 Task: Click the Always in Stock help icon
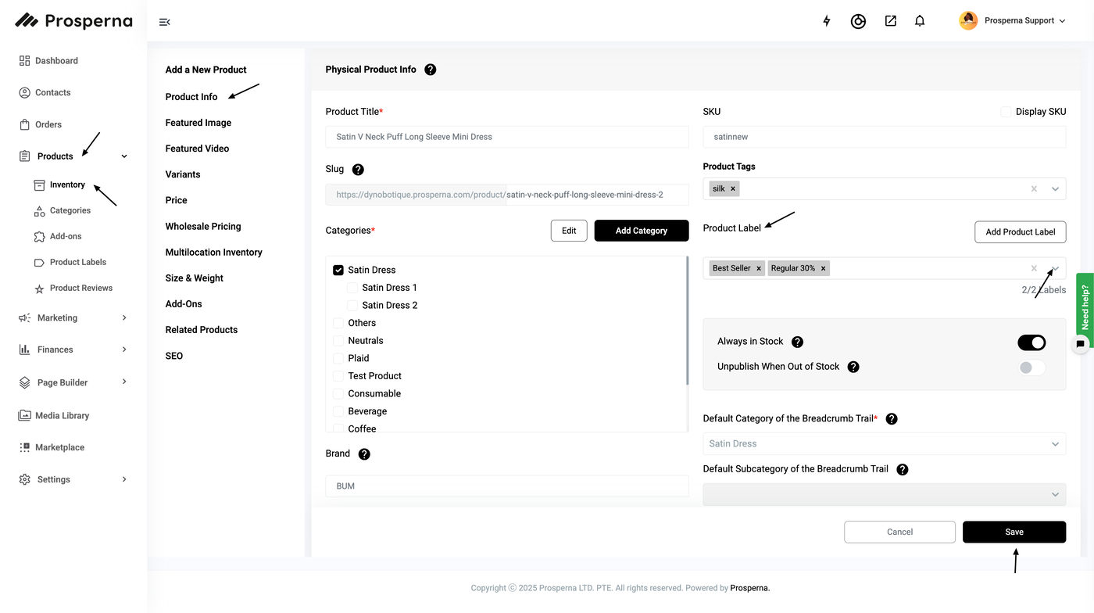(797, 342)
